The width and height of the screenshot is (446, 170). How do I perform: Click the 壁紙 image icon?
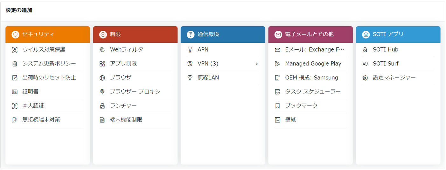(x=277, y=120)
